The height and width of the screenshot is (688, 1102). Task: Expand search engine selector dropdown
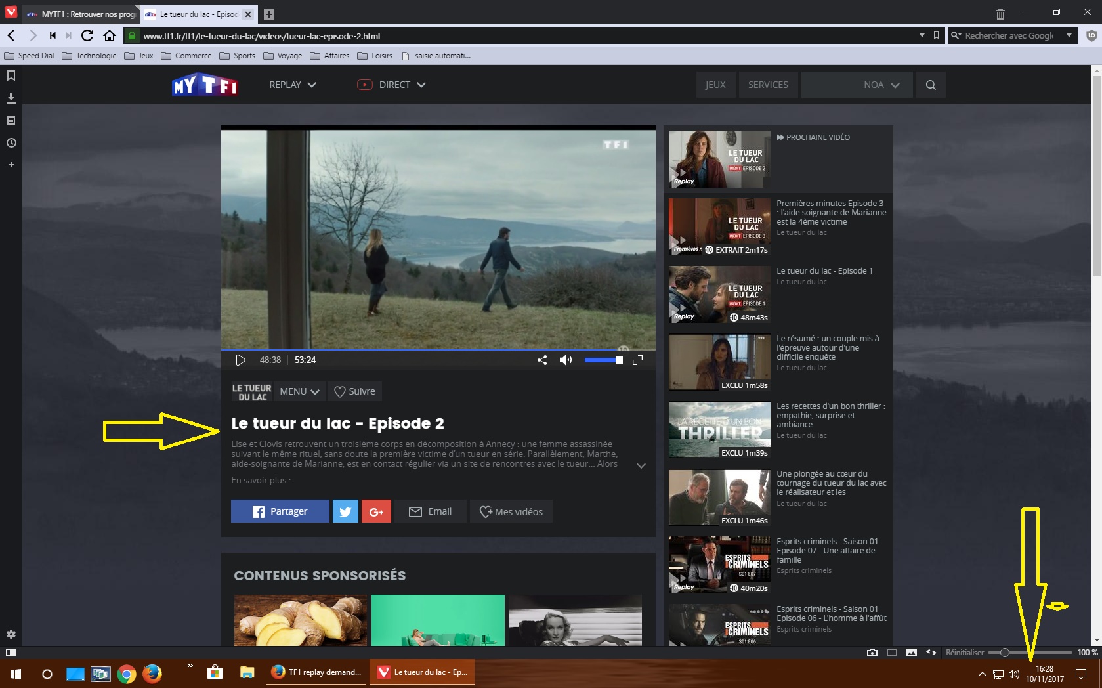point(1069,35)
